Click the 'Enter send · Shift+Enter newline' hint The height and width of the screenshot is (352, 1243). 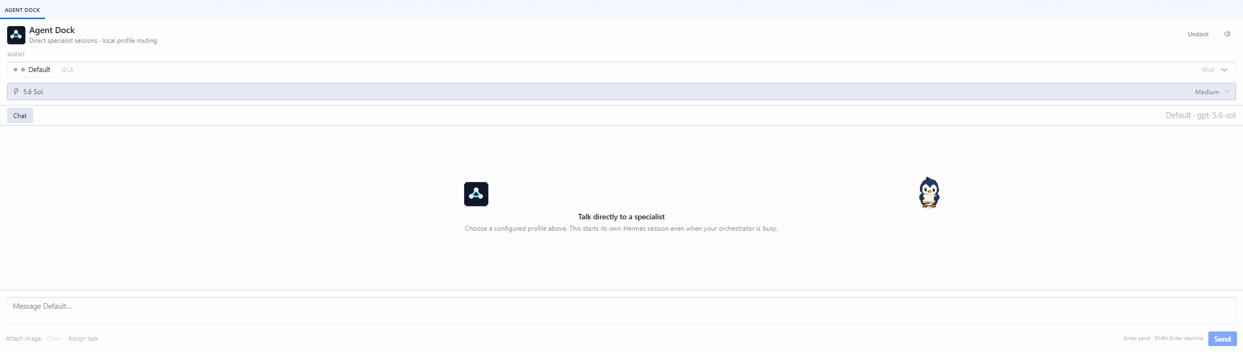coord(1163,338)
